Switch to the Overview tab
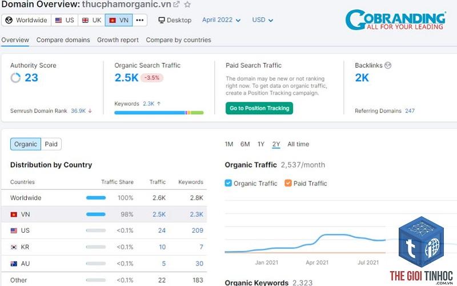The height and width of the screenshot is (286, 457). (x=15, y=40)
